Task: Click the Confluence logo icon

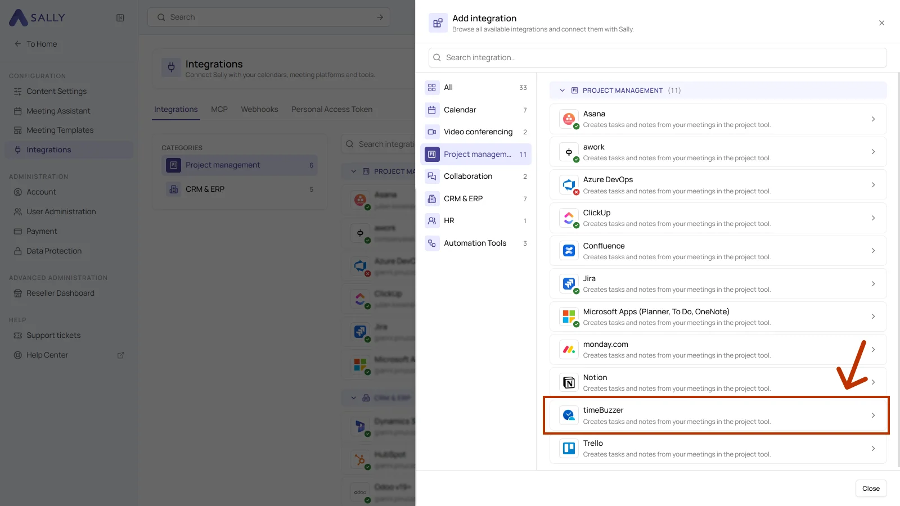Action: (569, 251)
